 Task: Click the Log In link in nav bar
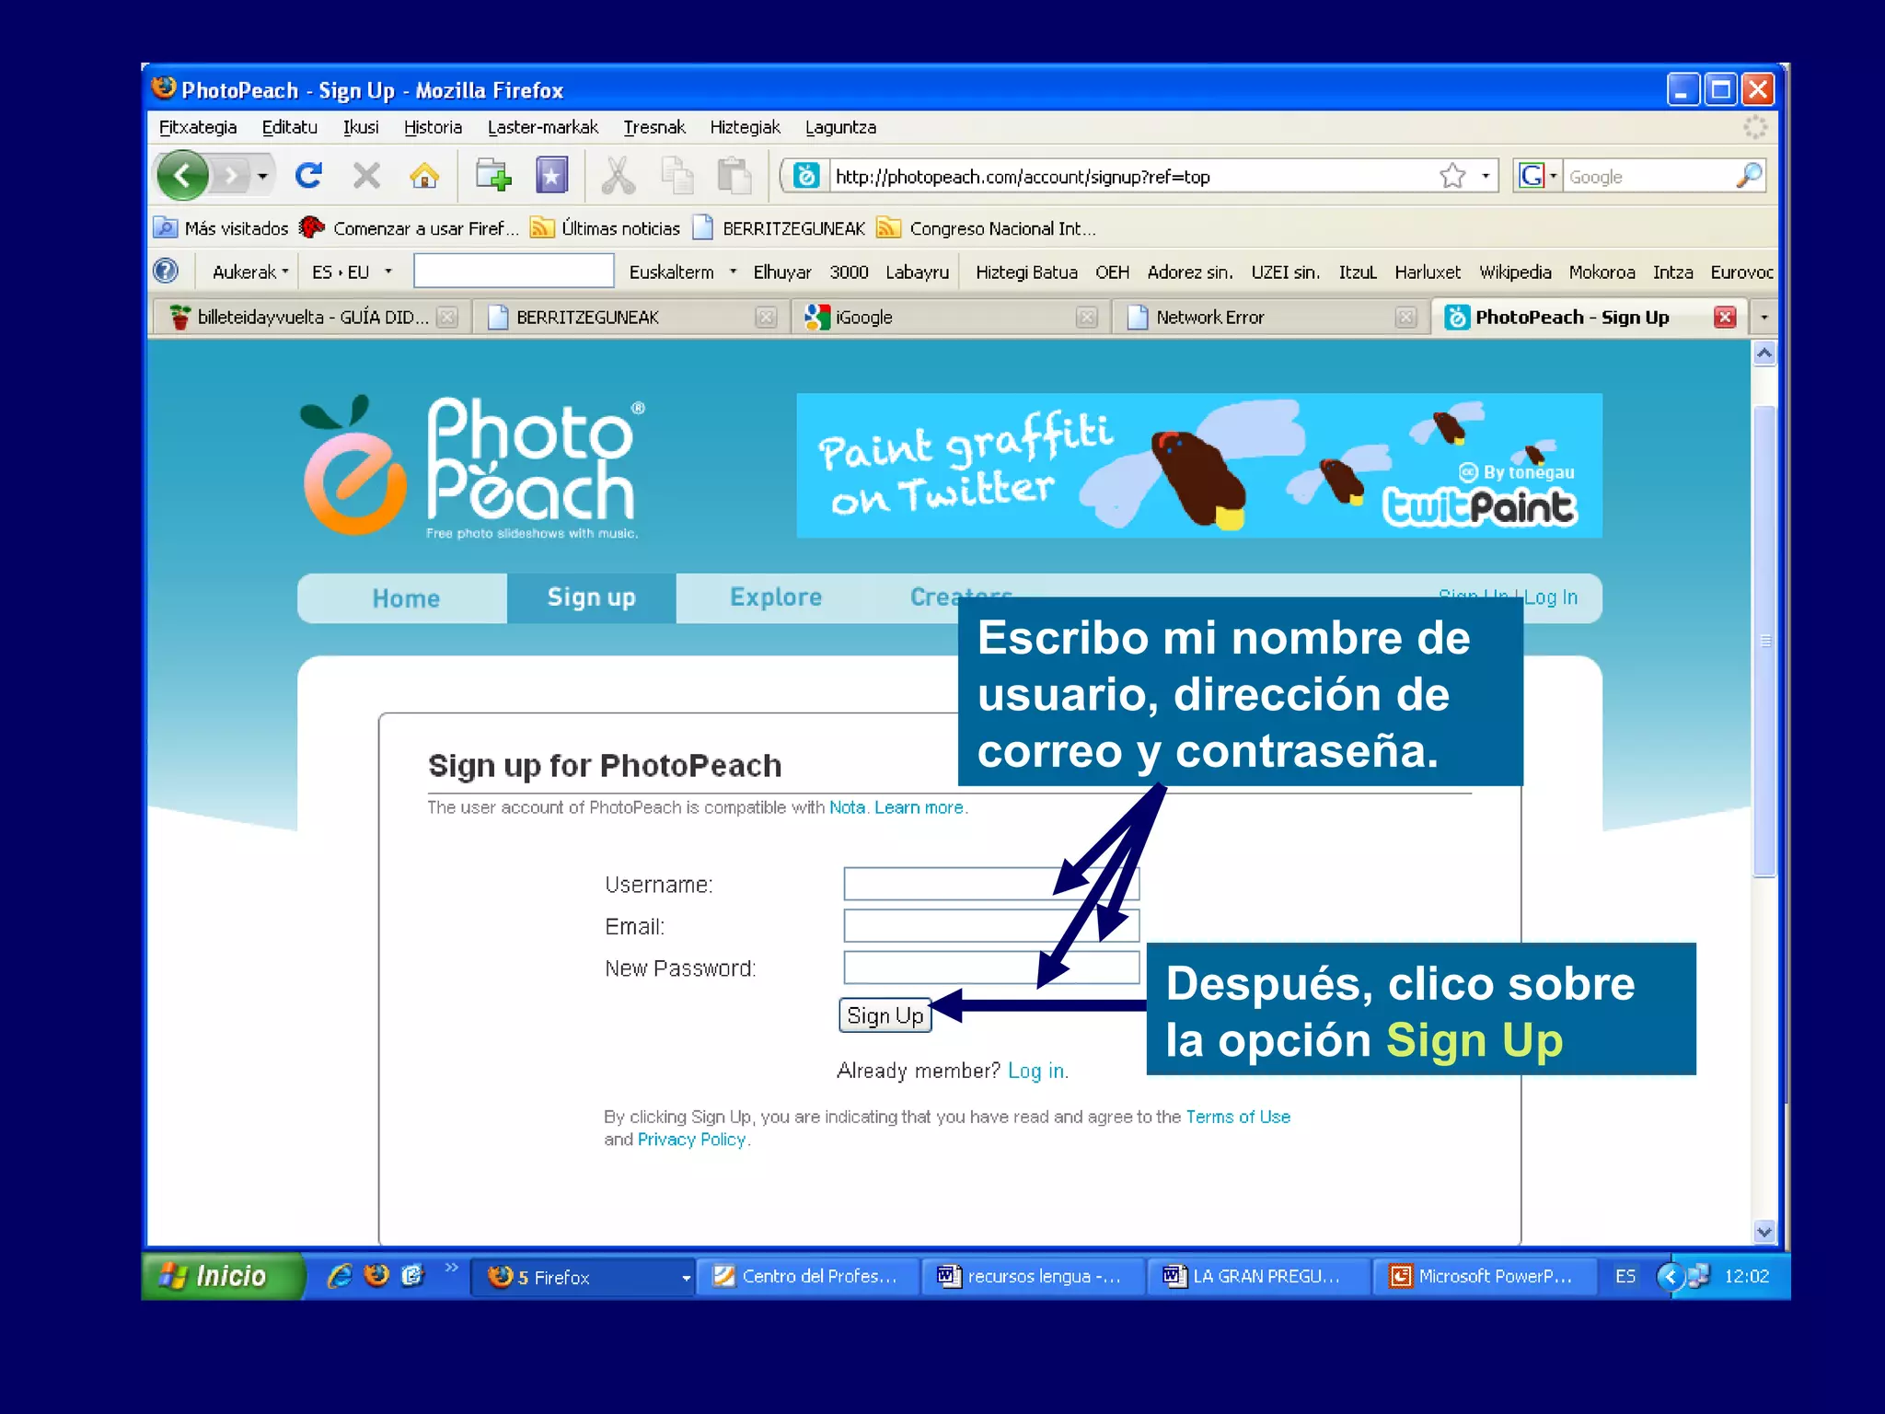(1551, 597)
